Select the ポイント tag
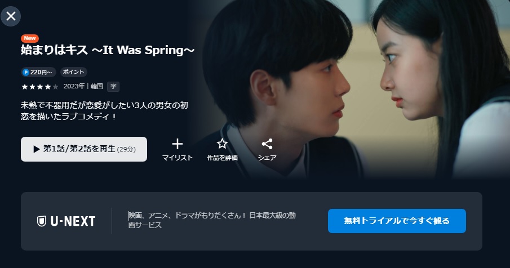Viewport: 510px width, 268px height. (73, 72)
